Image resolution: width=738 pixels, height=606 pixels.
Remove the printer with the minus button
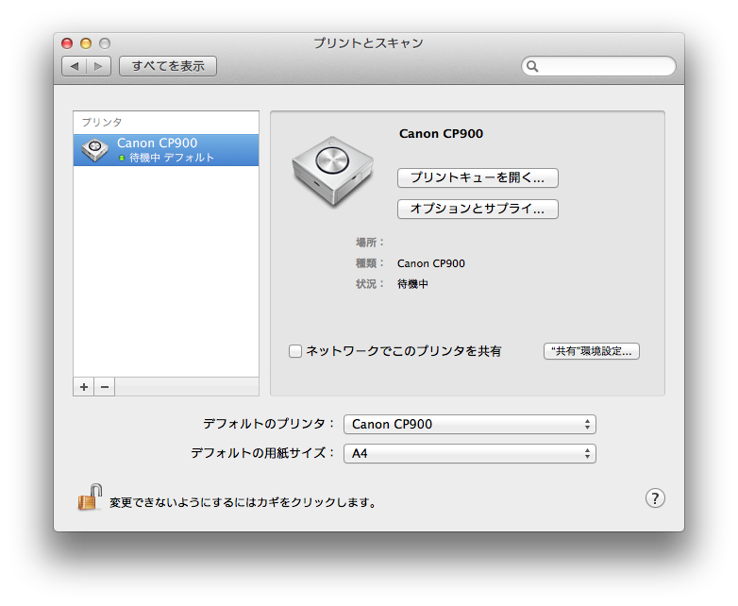(105, 387)
